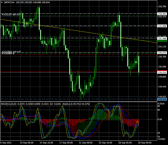168x145 pixels.
Task: Click the 0.00 indicator scale value
Action: click(x=160, y=119)
